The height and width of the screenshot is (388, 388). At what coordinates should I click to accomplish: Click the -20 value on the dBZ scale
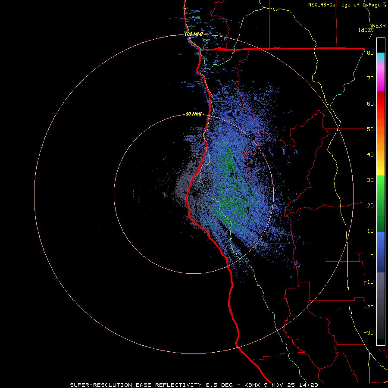pyautogui.click(x=369, y=307)
